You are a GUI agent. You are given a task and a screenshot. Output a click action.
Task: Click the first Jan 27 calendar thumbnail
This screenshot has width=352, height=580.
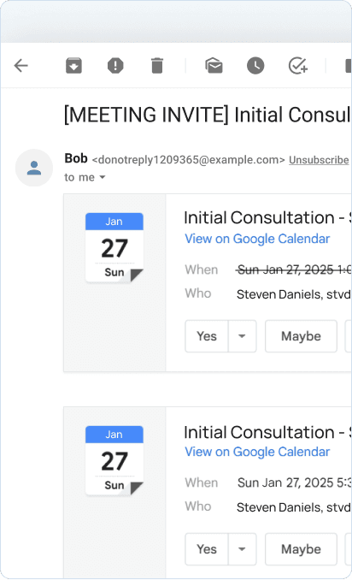(114, 247)
